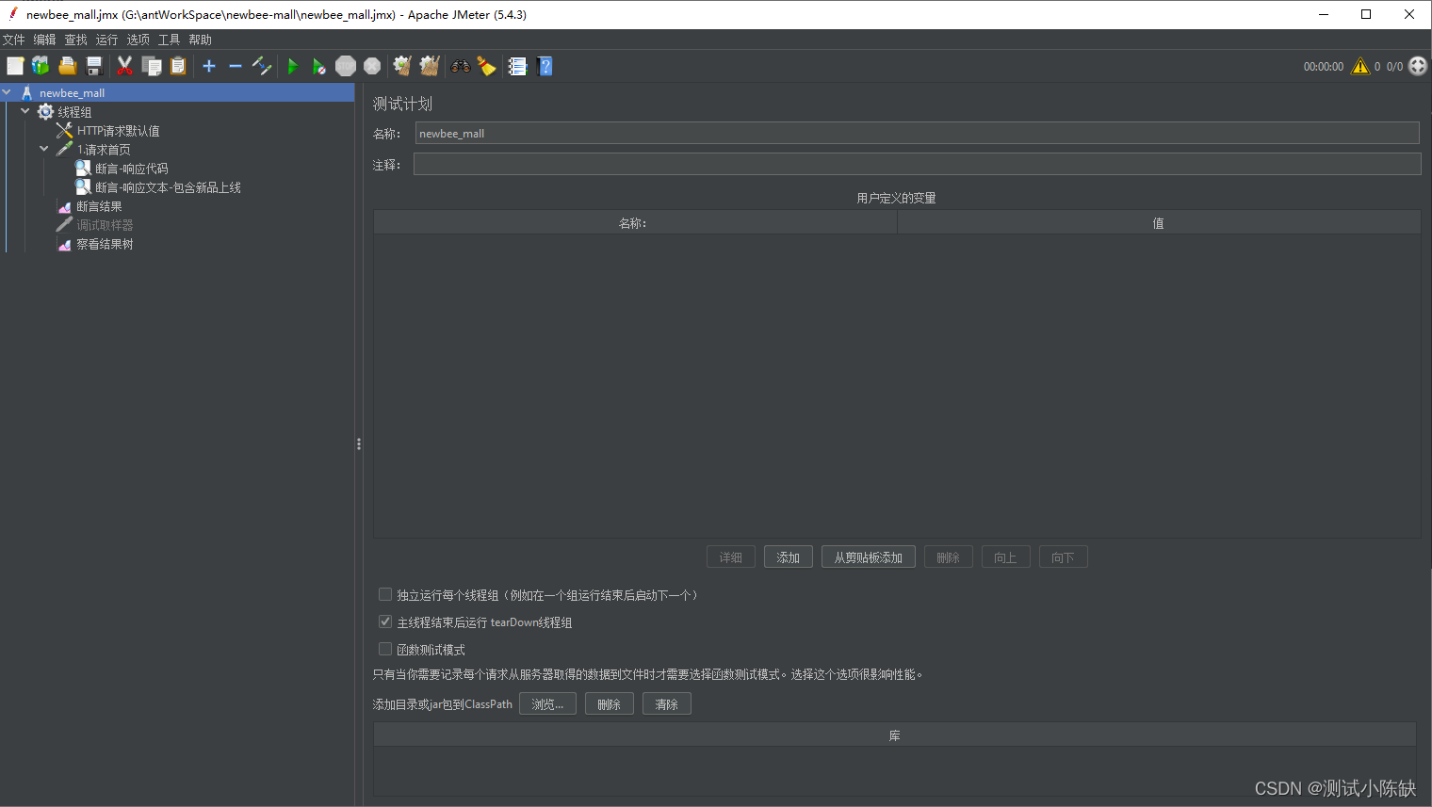This screenshot has height=807, width=1432.
Task: Open the Templates icon in toolbar
Action: coord(41,66)
